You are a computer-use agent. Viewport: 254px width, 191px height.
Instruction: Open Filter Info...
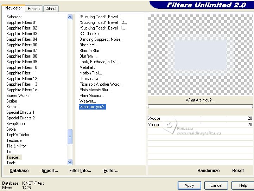pos(80,171)
